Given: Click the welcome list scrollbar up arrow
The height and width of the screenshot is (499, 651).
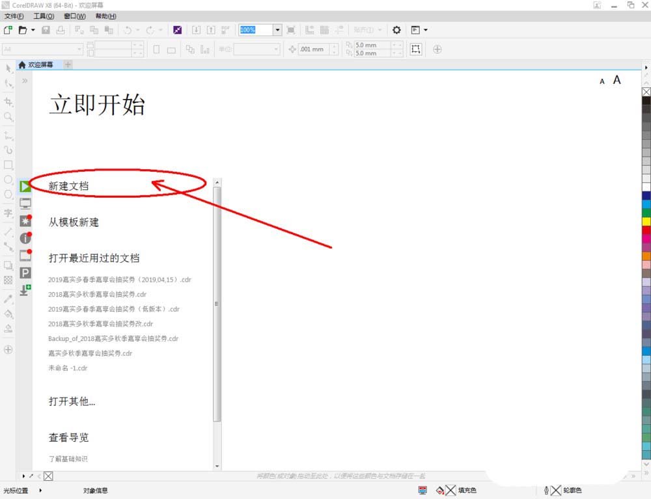Looking at the screenshot, I should pyautogui.click(x=217, y=182).
